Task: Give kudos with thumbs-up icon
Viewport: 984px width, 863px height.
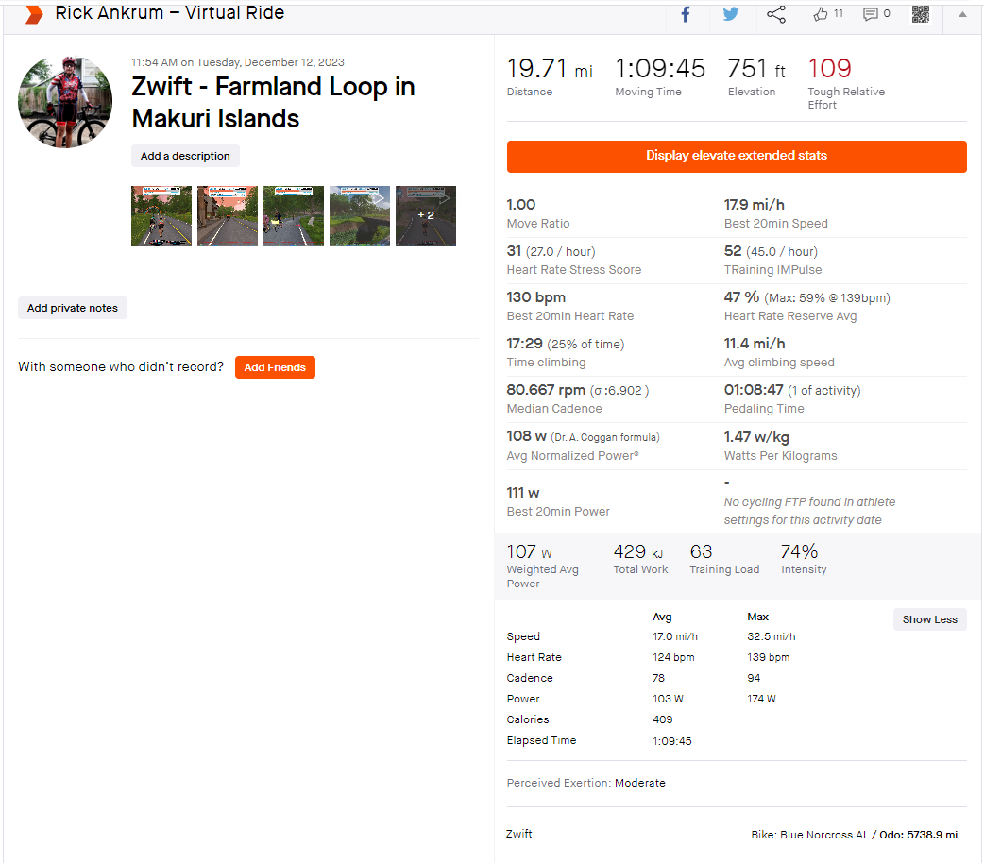Action: [x=821, y=14]
